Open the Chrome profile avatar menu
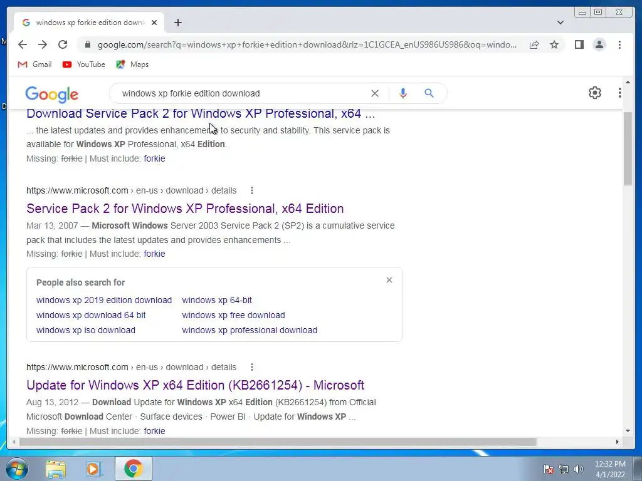This screenshot has width=642, height=481. (599, 44)
